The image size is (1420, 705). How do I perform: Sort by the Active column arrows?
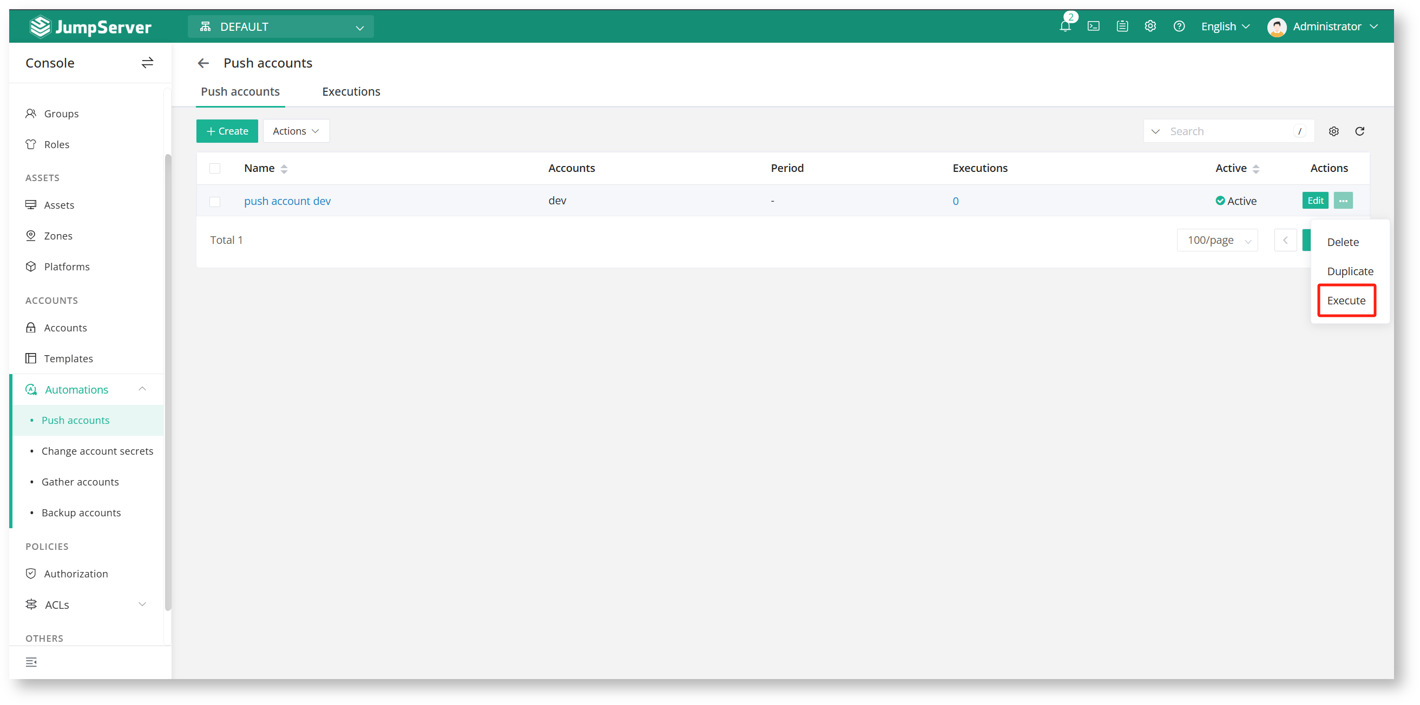point(1255,169)
